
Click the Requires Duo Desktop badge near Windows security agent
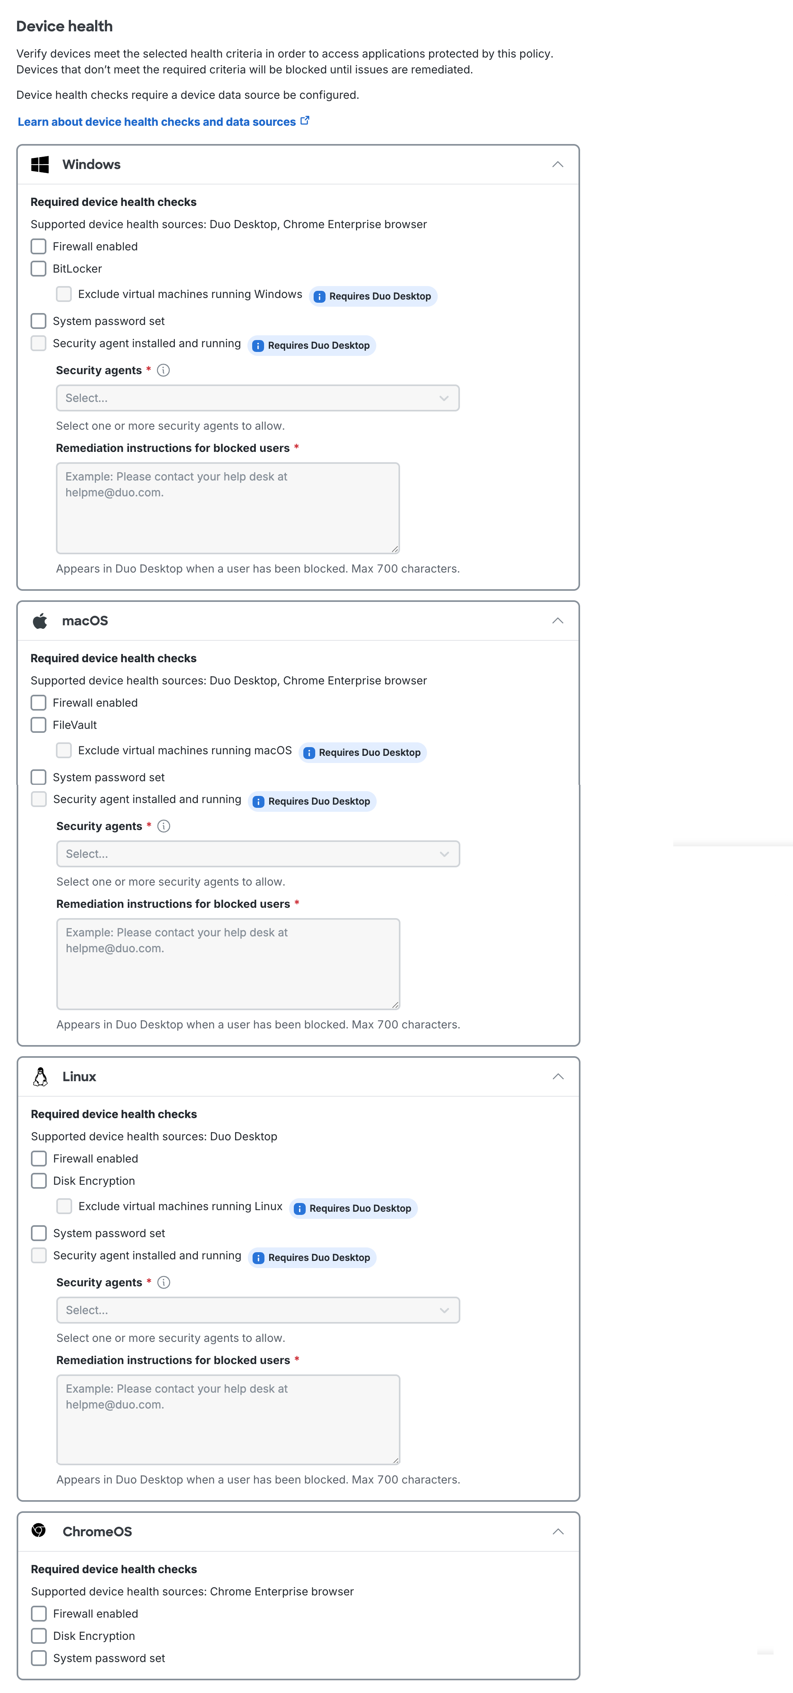point(311,344)
